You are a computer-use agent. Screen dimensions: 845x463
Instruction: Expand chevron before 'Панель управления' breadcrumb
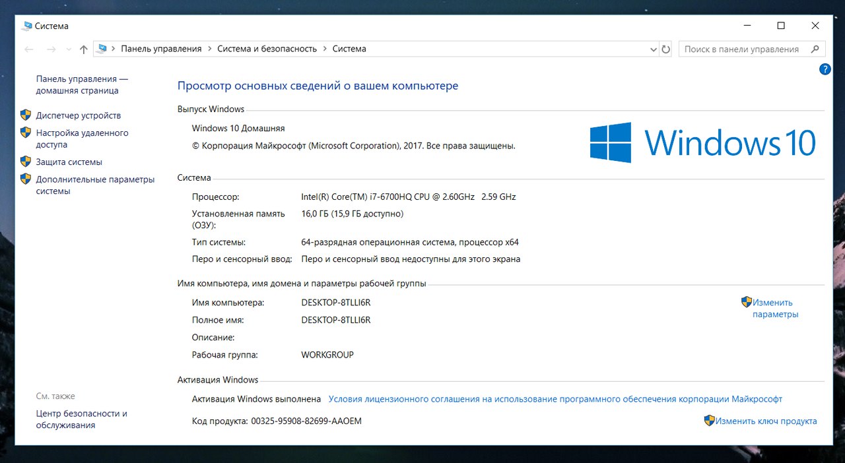coord(114,49)
